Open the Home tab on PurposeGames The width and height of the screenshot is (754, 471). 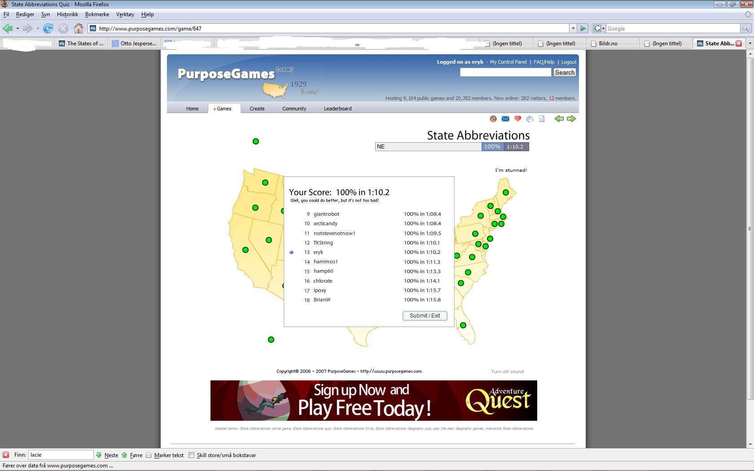pos(192,109)
